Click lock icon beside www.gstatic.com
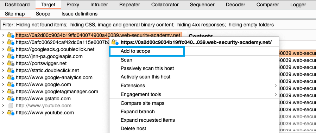The image size is (316, 133). (x=11, y=99)
